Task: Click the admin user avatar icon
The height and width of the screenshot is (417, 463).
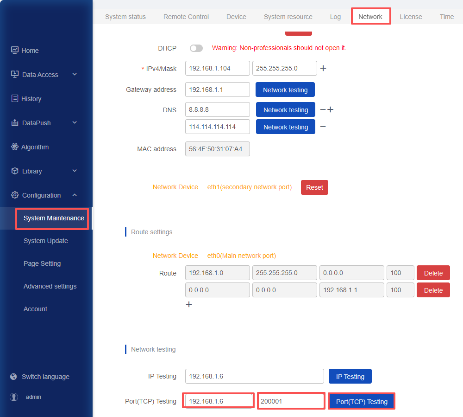Action: point(14,397)
